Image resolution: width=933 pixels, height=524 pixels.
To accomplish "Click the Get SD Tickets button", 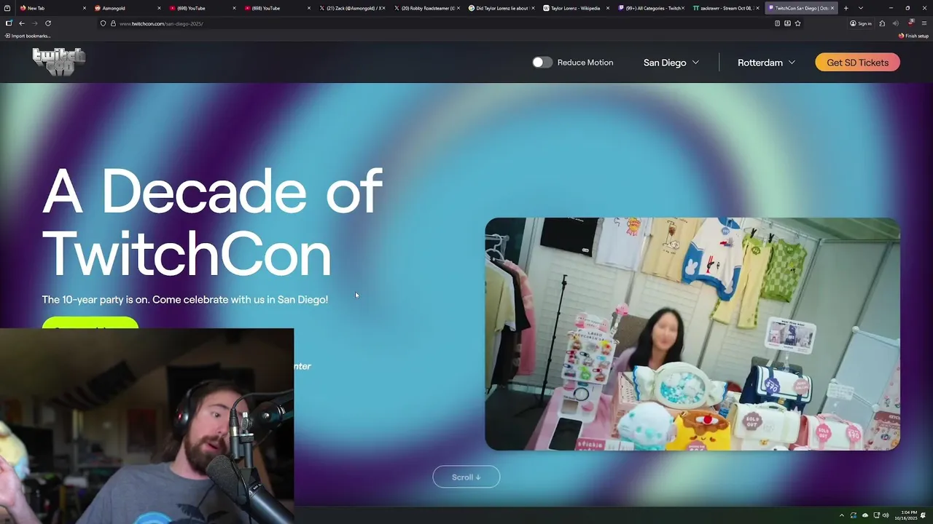I will [857, 63].
